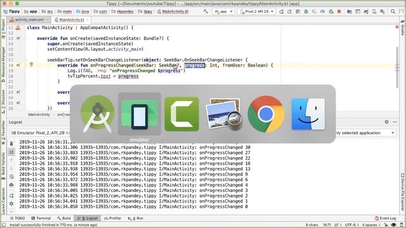Switch to the activity_main.xml editor tab

[x=29, y=20]
